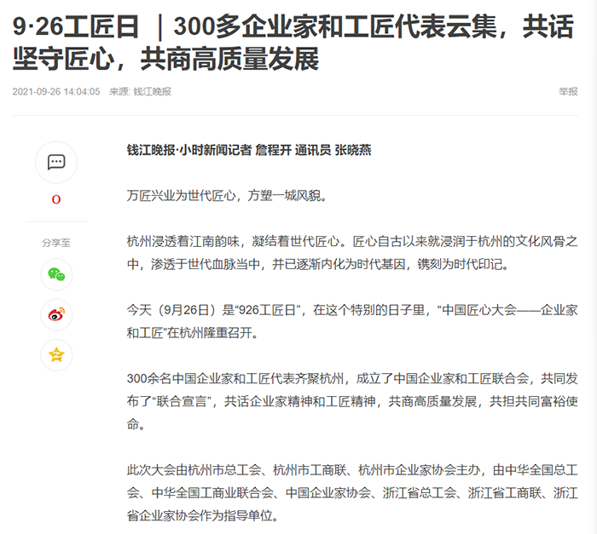Share article via the WeChat icon

coord(56,274)
